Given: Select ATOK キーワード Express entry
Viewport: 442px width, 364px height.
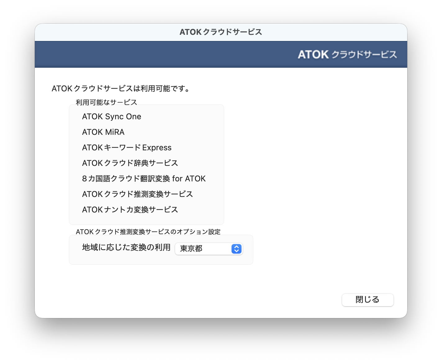Looking at the screenshot, I should pyautogui.click(x=127, y=148).
